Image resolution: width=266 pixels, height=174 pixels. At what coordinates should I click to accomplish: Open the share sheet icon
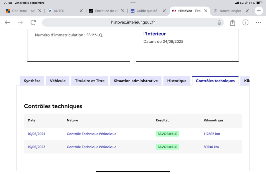(232, 23)
